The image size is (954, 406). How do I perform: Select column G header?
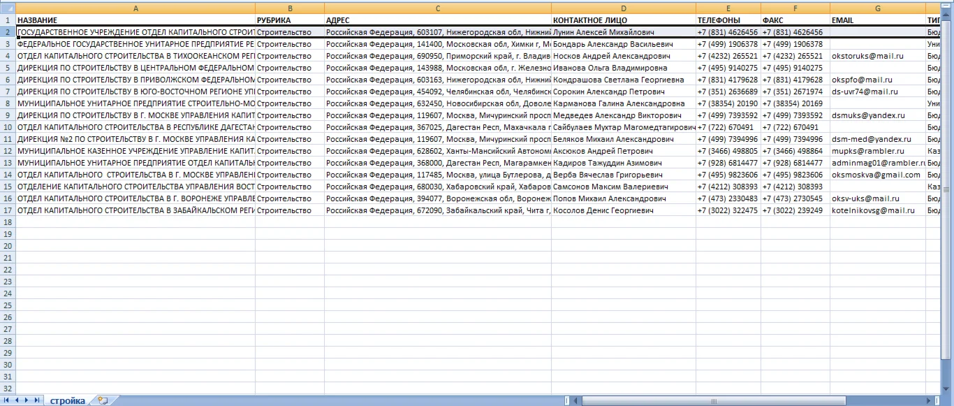tap(878, 8)
